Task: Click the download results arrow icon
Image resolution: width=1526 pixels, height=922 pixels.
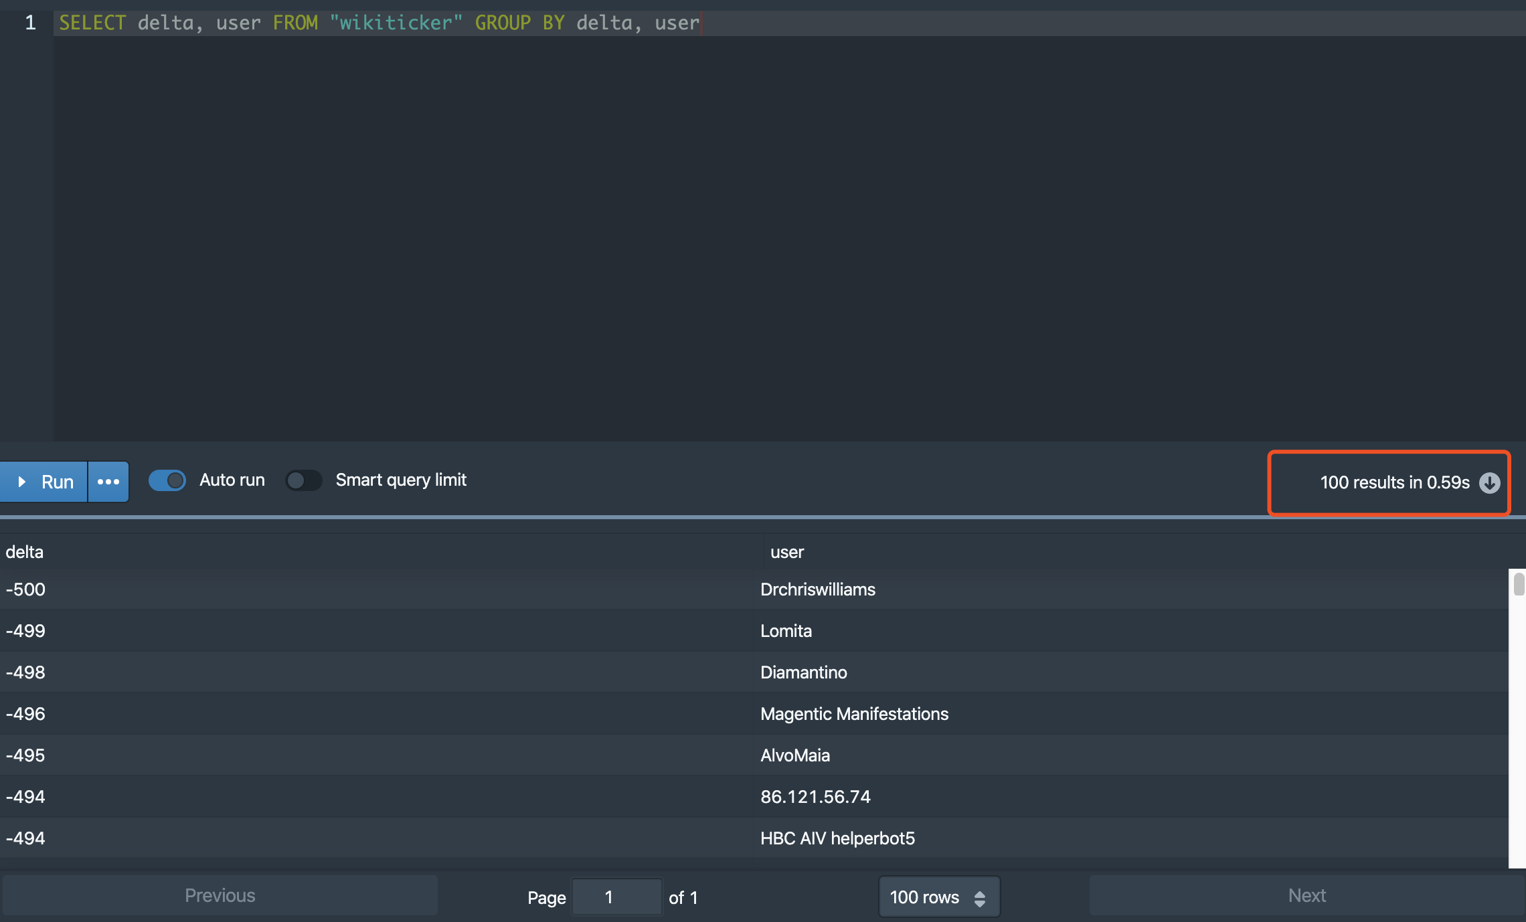Action: 1489,482
